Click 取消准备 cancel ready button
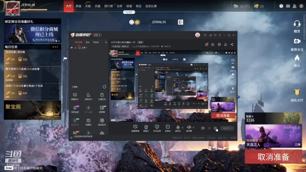 coord(273,157)
